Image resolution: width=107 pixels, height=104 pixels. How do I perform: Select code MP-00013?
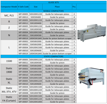coord(23,17)
